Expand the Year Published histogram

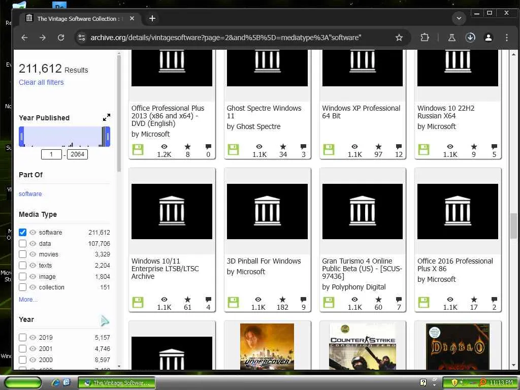tap(107, 117)
